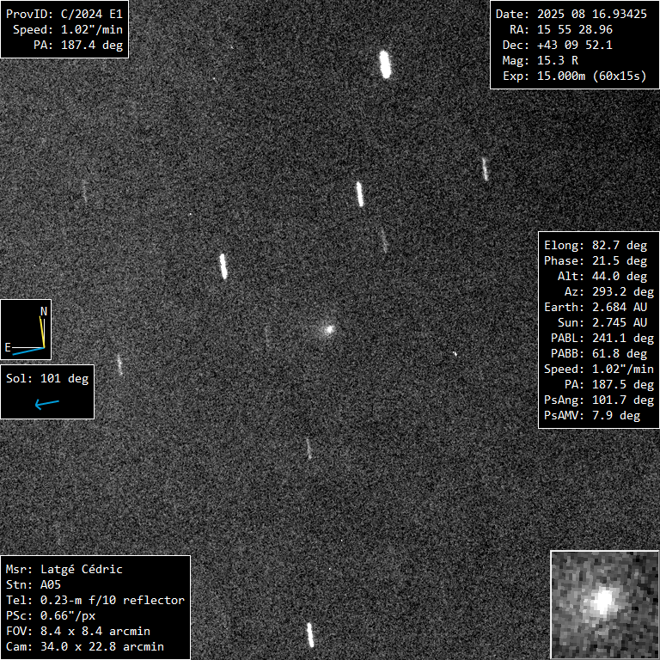Click the 'PA: 187.5 deg' entry
This screenshot has width=660, height=660.
click(x=609, y=385)
